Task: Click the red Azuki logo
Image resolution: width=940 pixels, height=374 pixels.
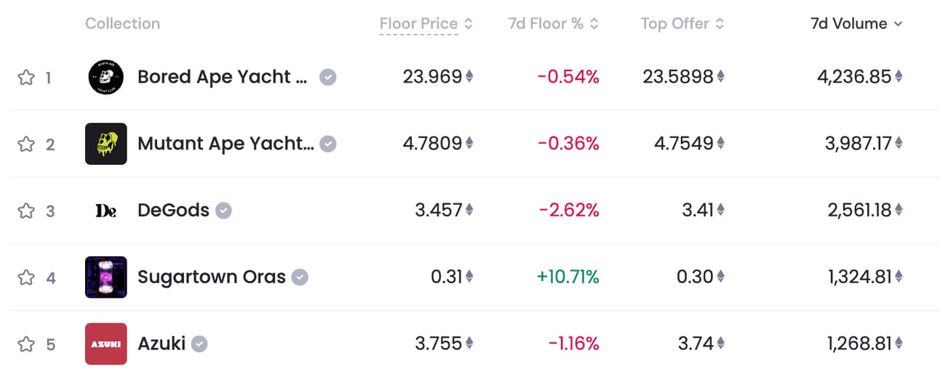Action: coord(105,343)
